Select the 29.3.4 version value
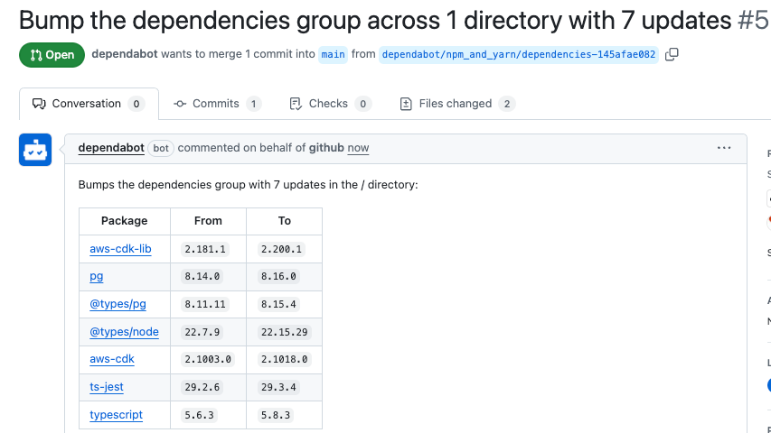Viewport: 771px width, 433px height. 278,387
